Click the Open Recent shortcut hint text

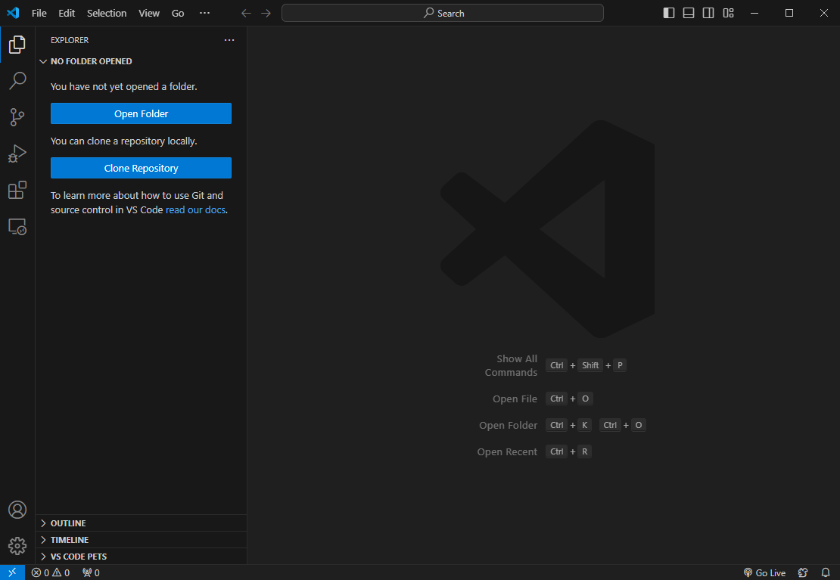[x=507, y=452]
